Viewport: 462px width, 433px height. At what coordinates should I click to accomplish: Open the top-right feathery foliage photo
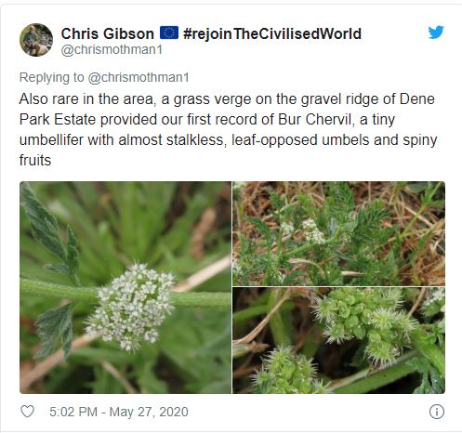(339, 233)
